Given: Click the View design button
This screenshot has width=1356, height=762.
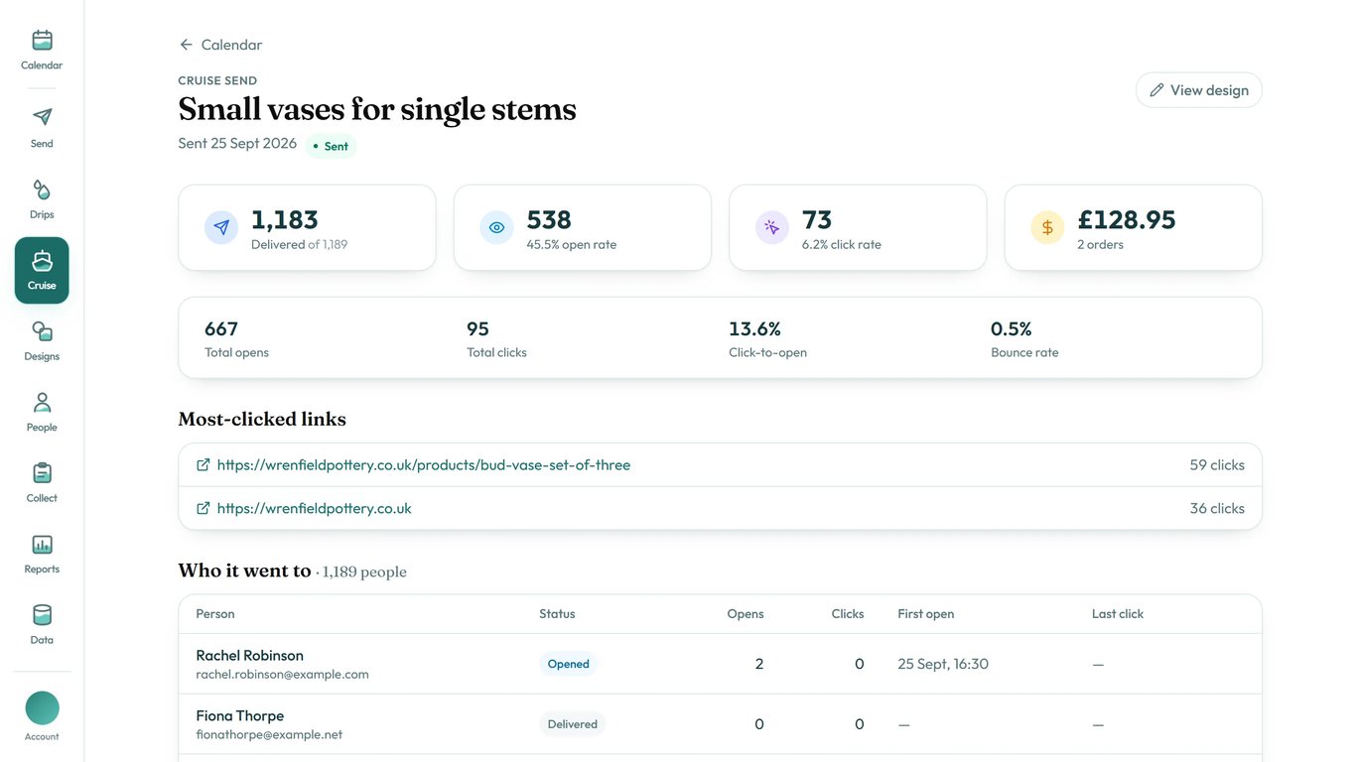Looking at the screenshot, I should [x=1199, y=90].
